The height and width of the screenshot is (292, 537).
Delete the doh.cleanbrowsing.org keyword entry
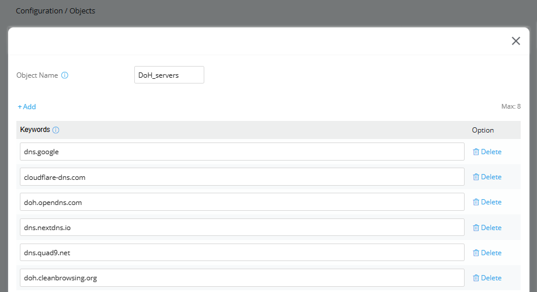tap(487, 277)
